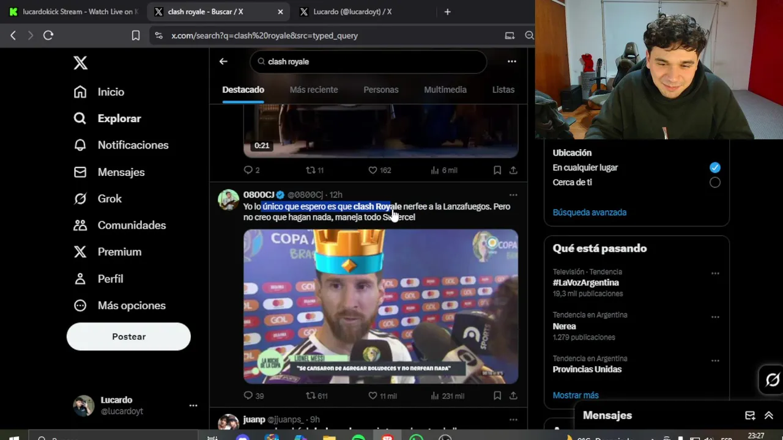
Task: Switch to Listas tab
Action: click(x=503, y=90)
